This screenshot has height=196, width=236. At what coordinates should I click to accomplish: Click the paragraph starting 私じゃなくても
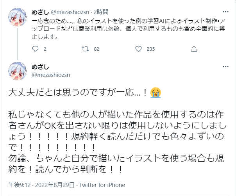117,132
